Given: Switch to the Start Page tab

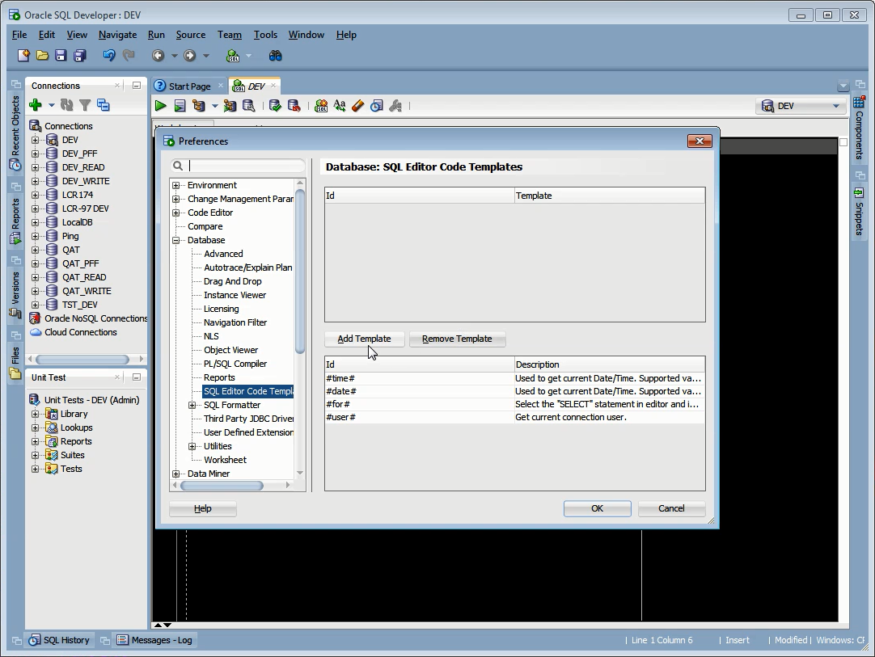Looking at the screenshot, I should click(189, 86).
